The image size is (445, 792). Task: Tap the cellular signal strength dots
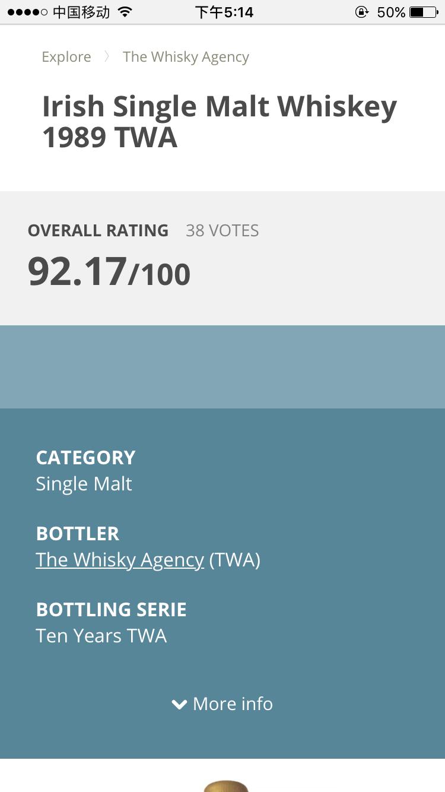[x=27, y=12]
